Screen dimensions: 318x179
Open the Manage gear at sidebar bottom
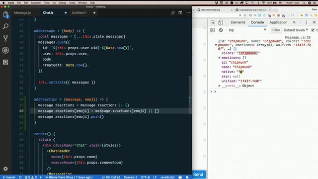pyautogui.click(x=5, y=169)
